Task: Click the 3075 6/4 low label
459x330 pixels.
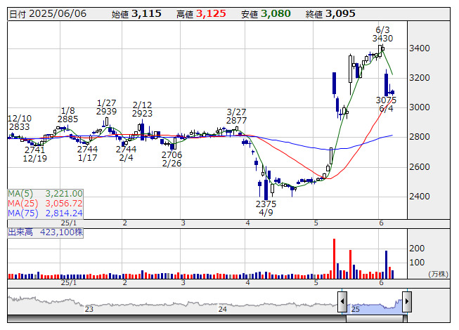Action: click(386, 105)
